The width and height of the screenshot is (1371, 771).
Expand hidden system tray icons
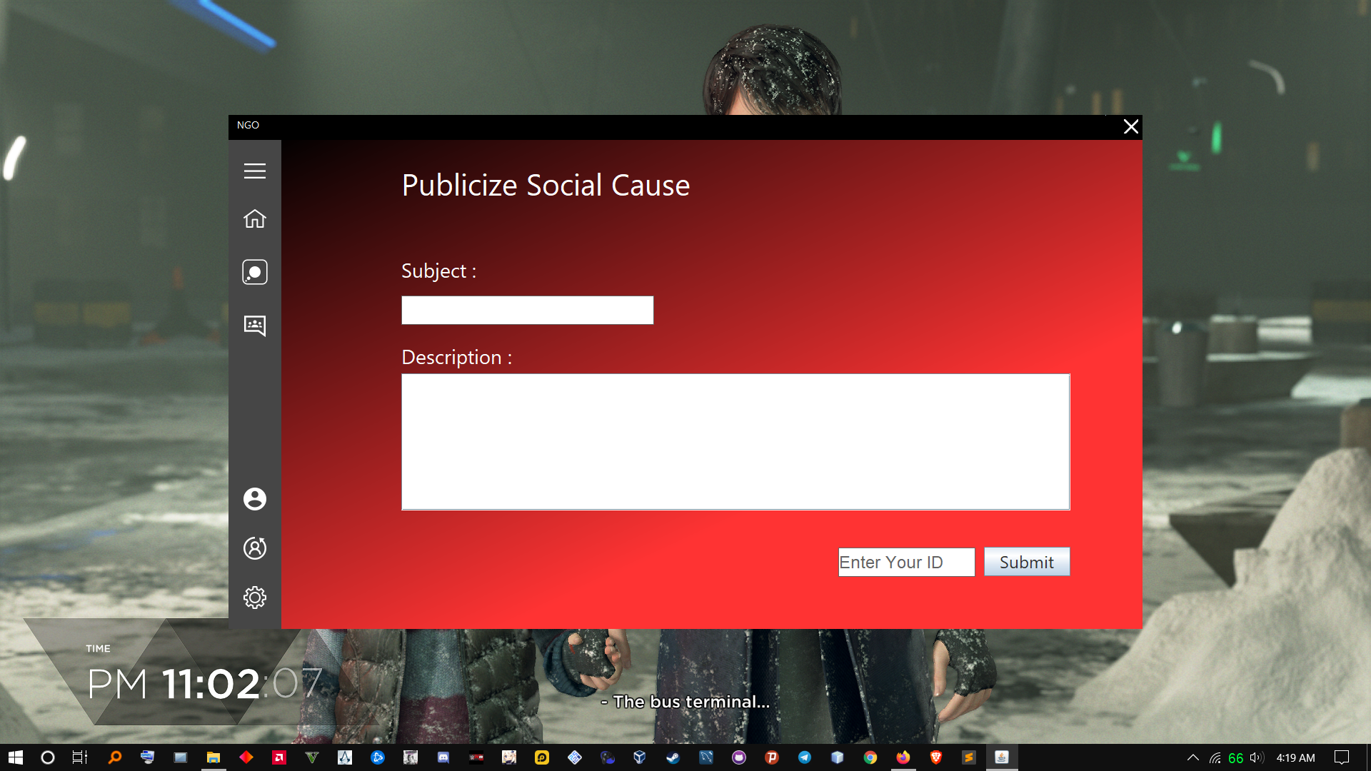point(1192,757)
